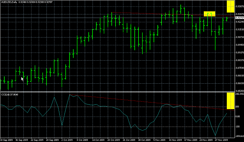Click the 8 Oct 2009 date label

click(82, 140)
